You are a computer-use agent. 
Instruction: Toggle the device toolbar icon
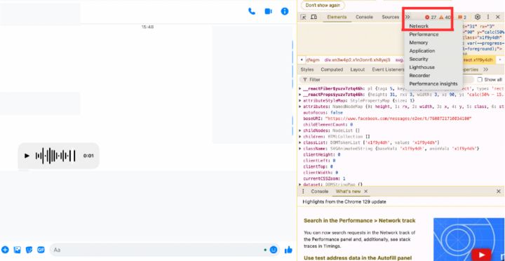(314, 17)
